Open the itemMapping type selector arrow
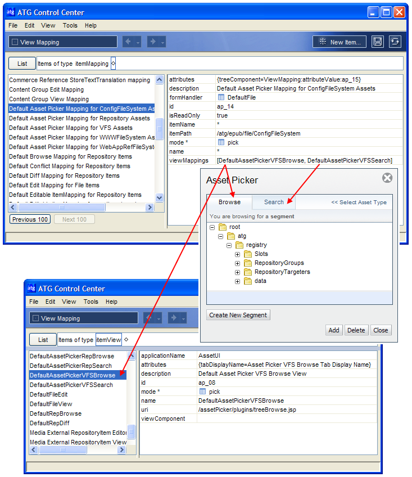Image resolution: width=412 pixels, height=477 pixels. pyautogui.click(x=113, y=64)
